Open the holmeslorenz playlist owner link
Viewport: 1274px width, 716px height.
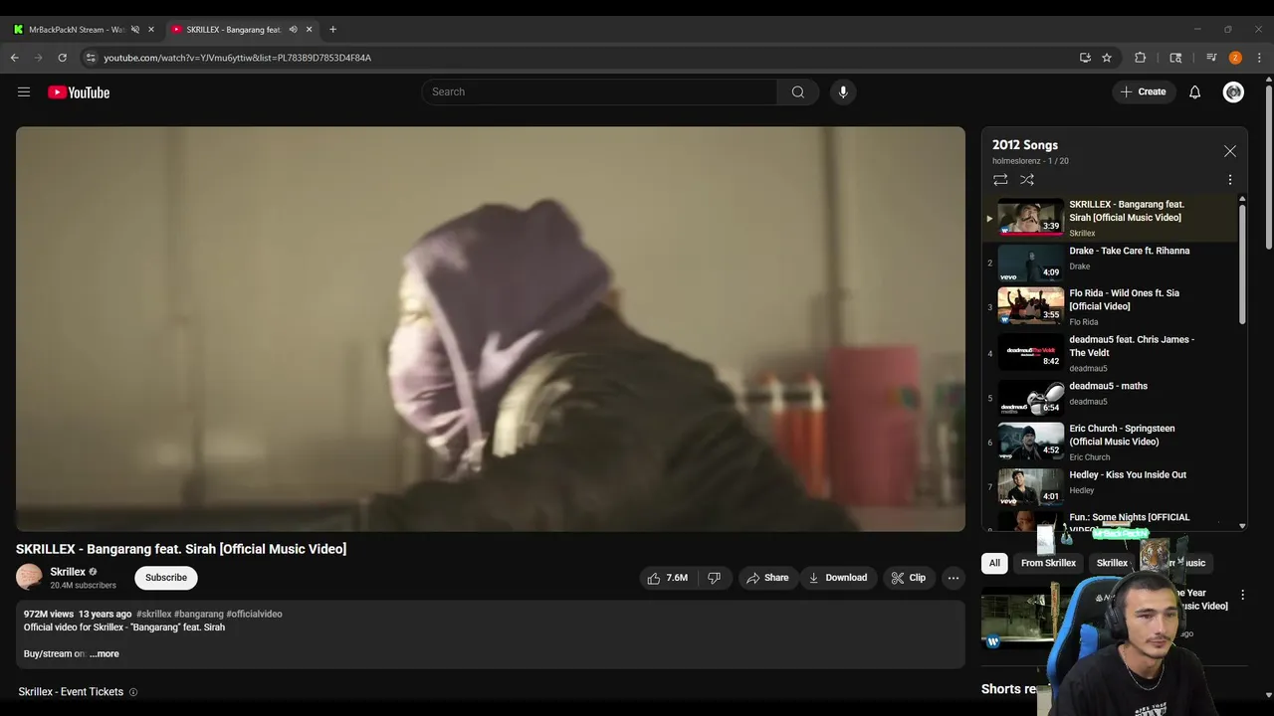pos(1016,161)
